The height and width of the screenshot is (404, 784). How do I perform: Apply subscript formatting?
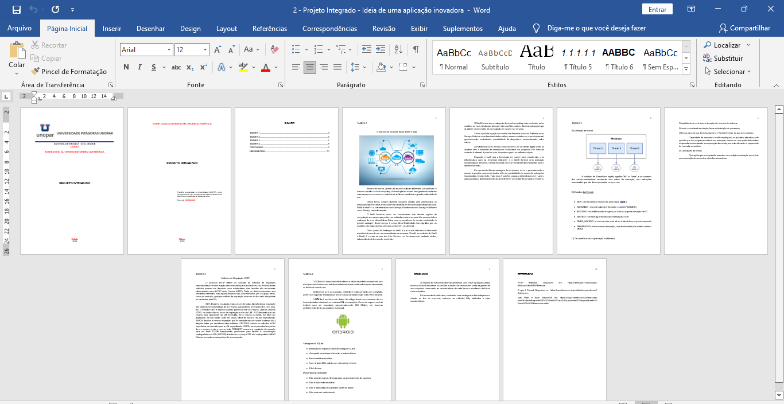[190, 67]
